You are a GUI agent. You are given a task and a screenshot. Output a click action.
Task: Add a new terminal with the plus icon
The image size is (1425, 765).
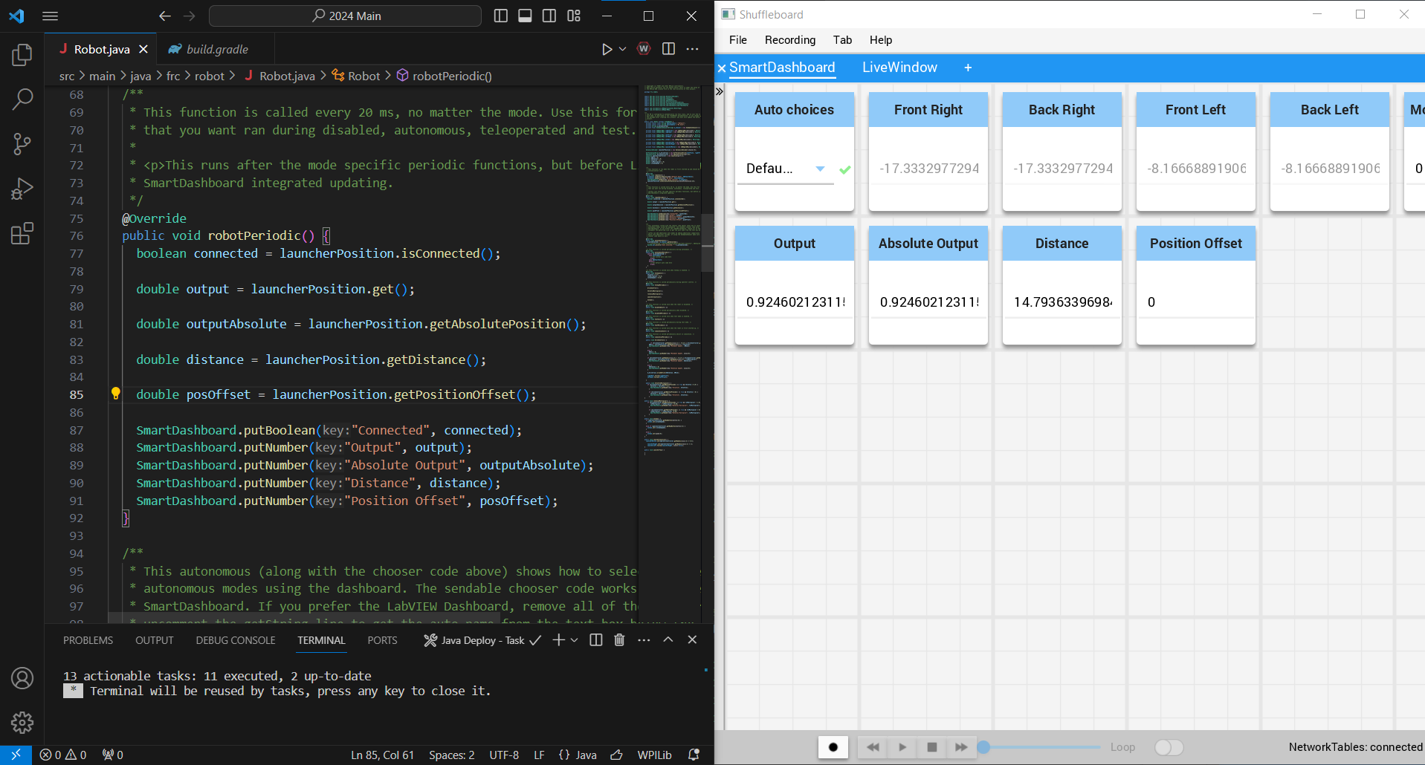(558, 639)
